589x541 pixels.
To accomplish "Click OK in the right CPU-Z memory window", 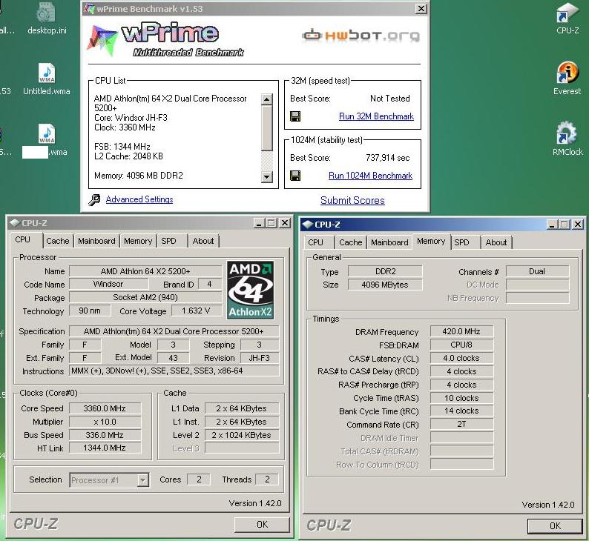I will (x=555, y=525).
